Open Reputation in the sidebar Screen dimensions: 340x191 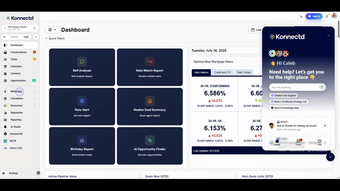[20, 112]
